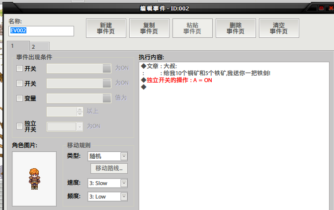
Task: Open the second 开关 selector field
Action: pyautogui.click(x=79, y=84)
